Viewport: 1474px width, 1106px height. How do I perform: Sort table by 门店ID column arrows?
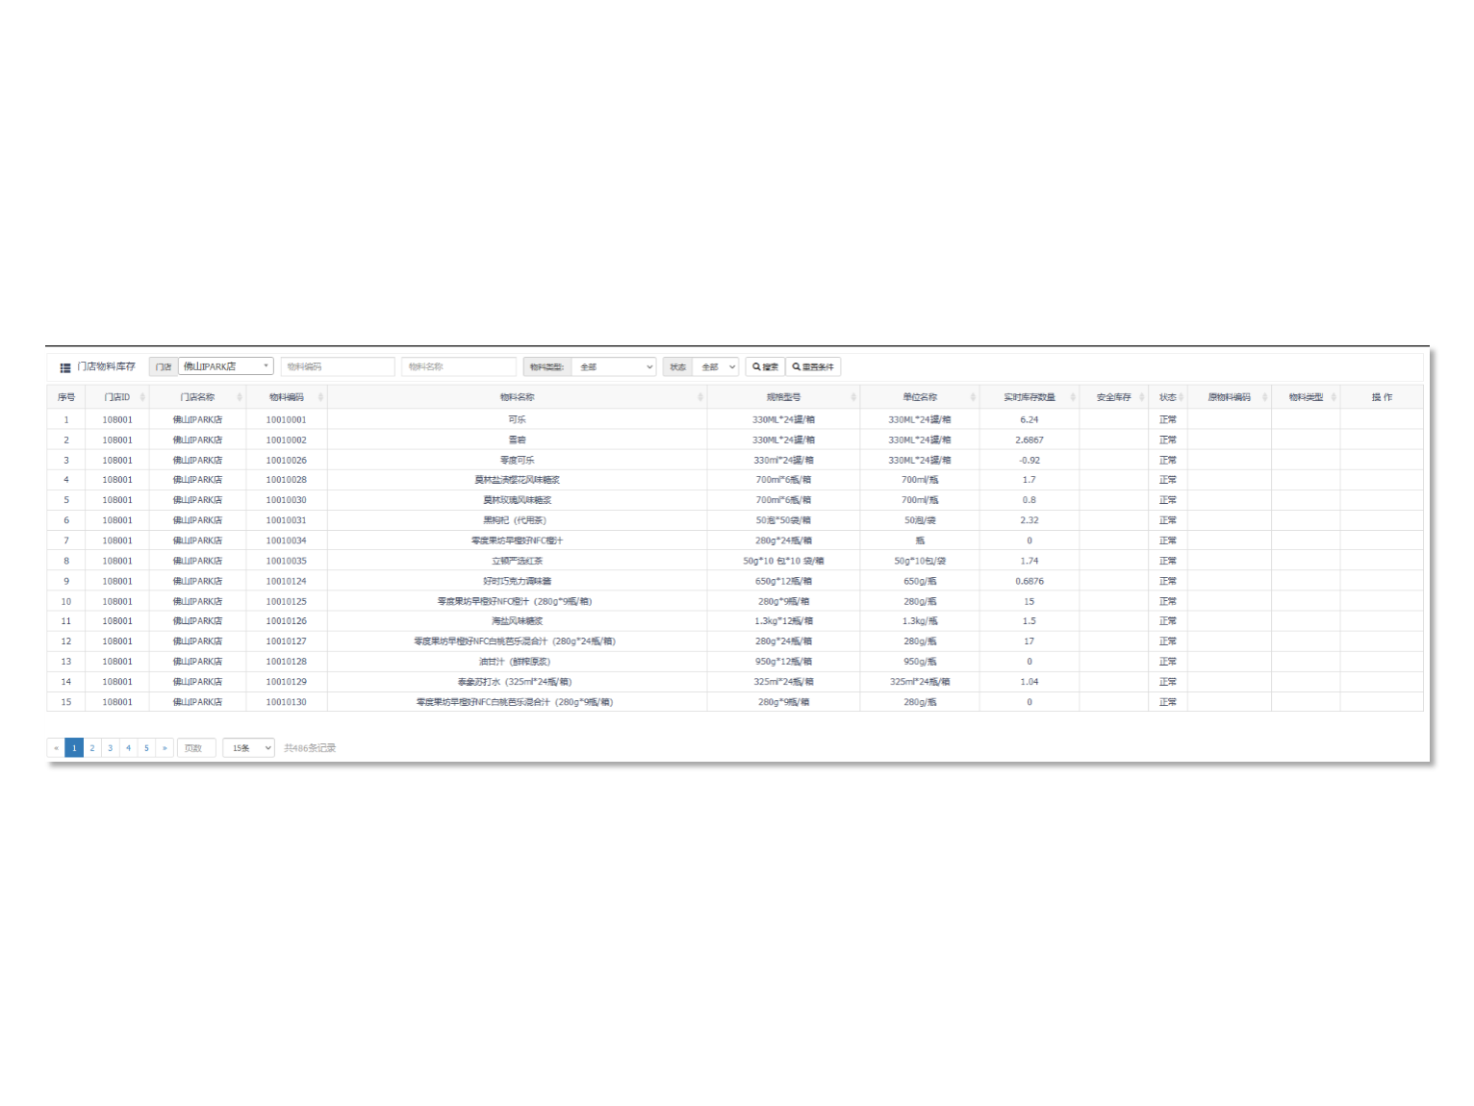(x=142, y=397)
